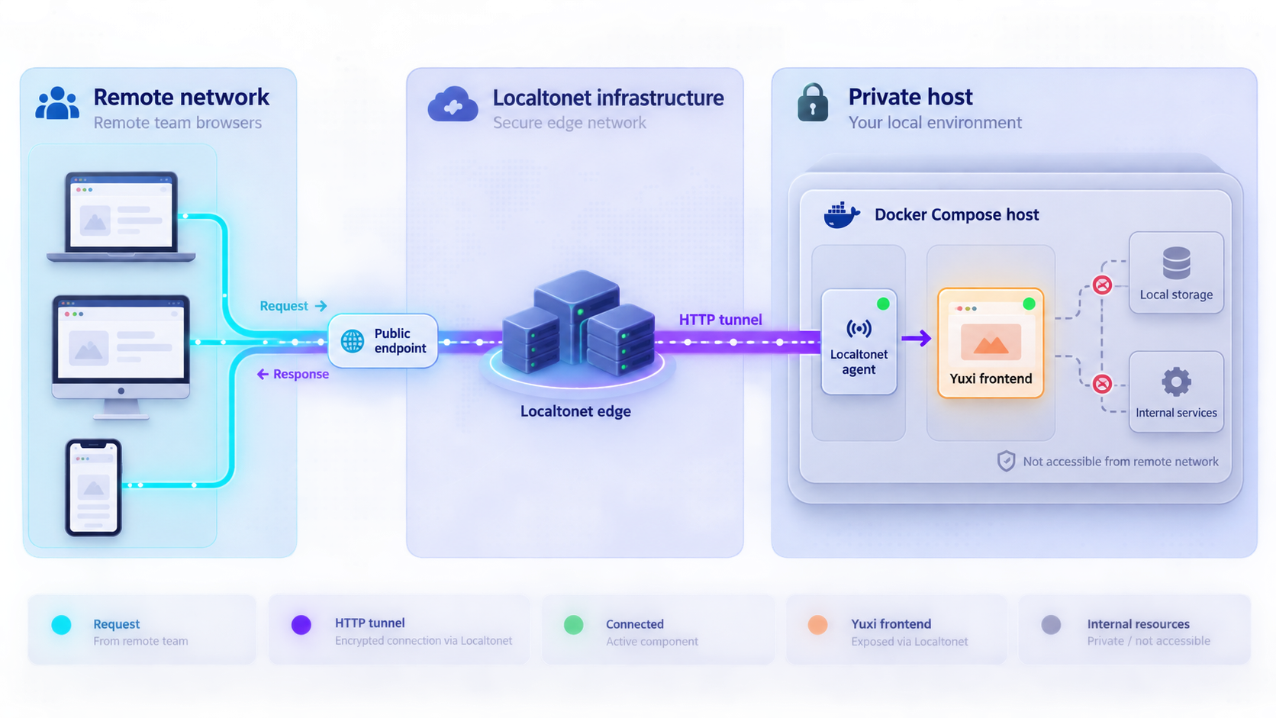Click the "Docker Compose host" title
This screenshot has height=718, width=1276.
point(957,214)
